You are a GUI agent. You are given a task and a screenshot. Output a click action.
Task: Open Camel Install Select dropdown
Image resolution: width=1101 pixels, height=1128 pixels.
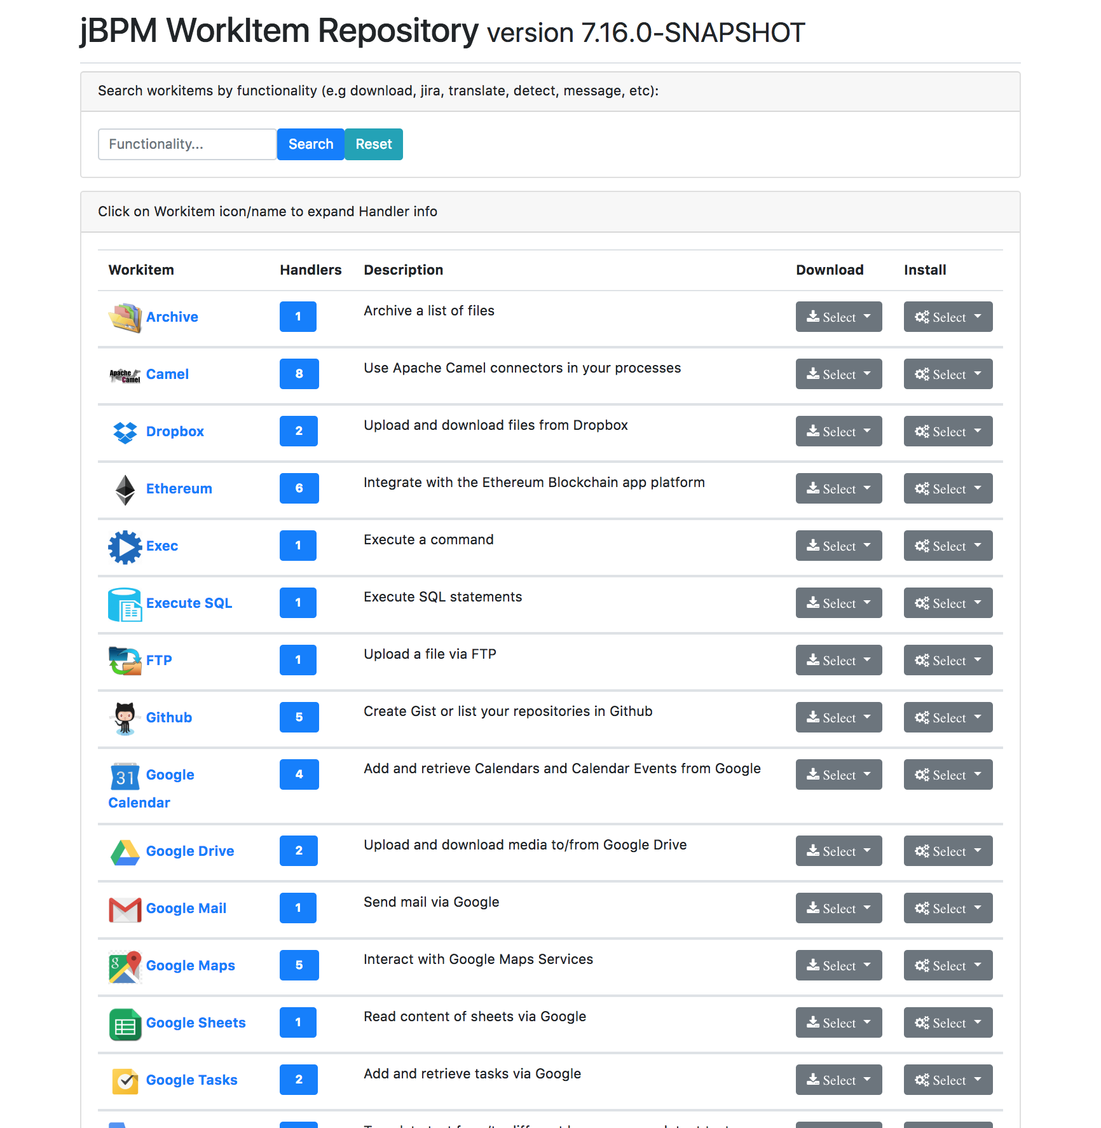pos(948,374)
